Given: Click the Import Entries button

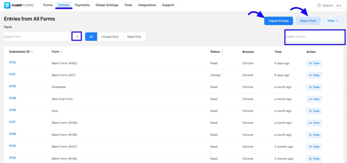Looking at the screenshot, I should [279, 21].
